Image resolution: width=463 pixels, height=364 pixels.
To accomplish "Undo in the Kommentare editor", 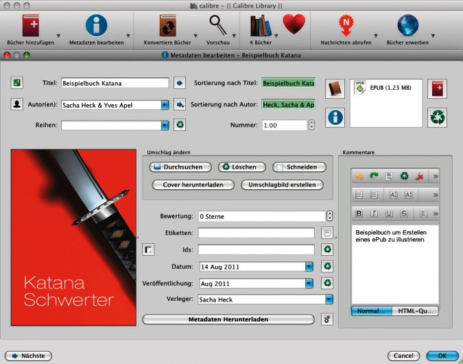I will (359, 176).
